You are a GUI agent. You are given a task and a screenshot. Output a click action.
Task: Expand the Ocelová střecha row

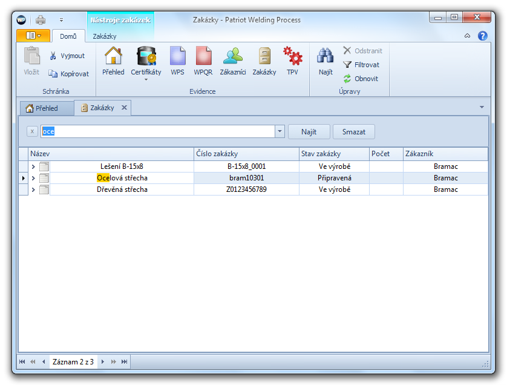pyautogui.click(x=33, y=178)
